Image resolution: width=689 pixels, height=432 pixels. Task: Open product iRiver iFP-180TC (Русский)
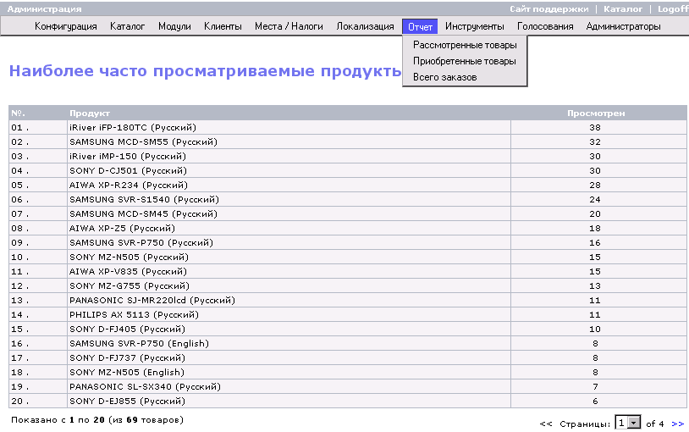click(x=133, y=128)
